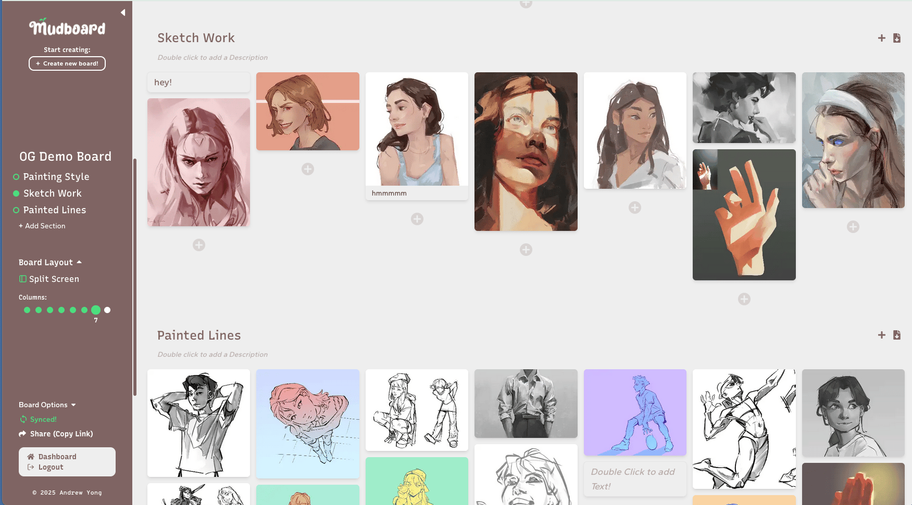Select the yellow figure on green background
912x505 pixels.
[x=417, y=481]
